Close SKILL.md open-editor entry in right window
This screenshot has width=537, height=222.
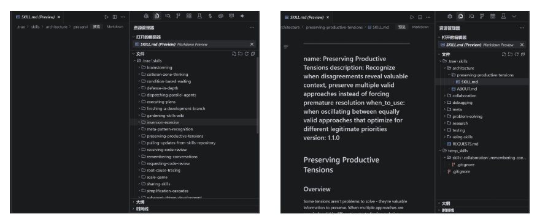pos(522,45)
